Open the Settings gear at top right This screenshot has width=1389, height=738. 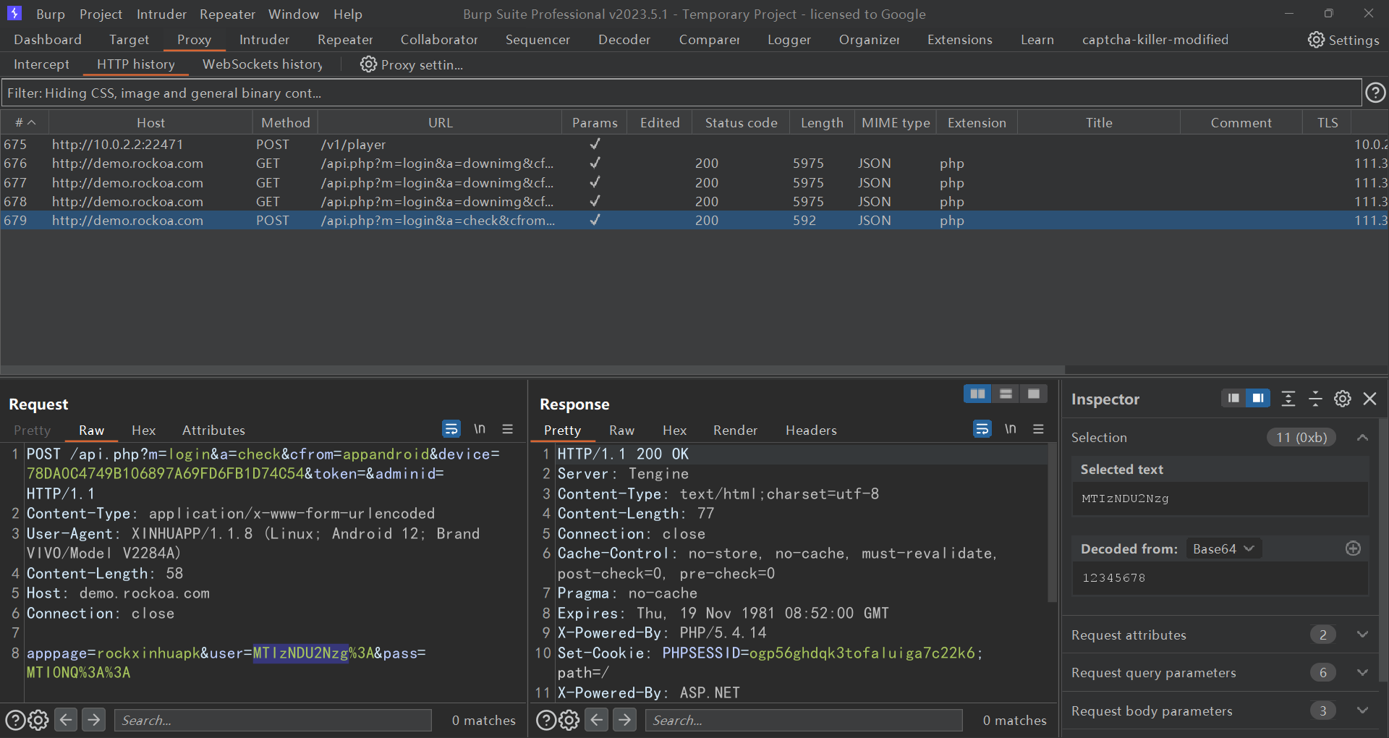1343,40
